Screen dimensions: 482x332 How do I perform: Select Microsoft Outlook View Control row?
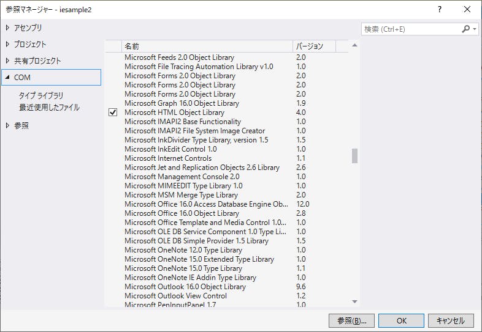226,296
